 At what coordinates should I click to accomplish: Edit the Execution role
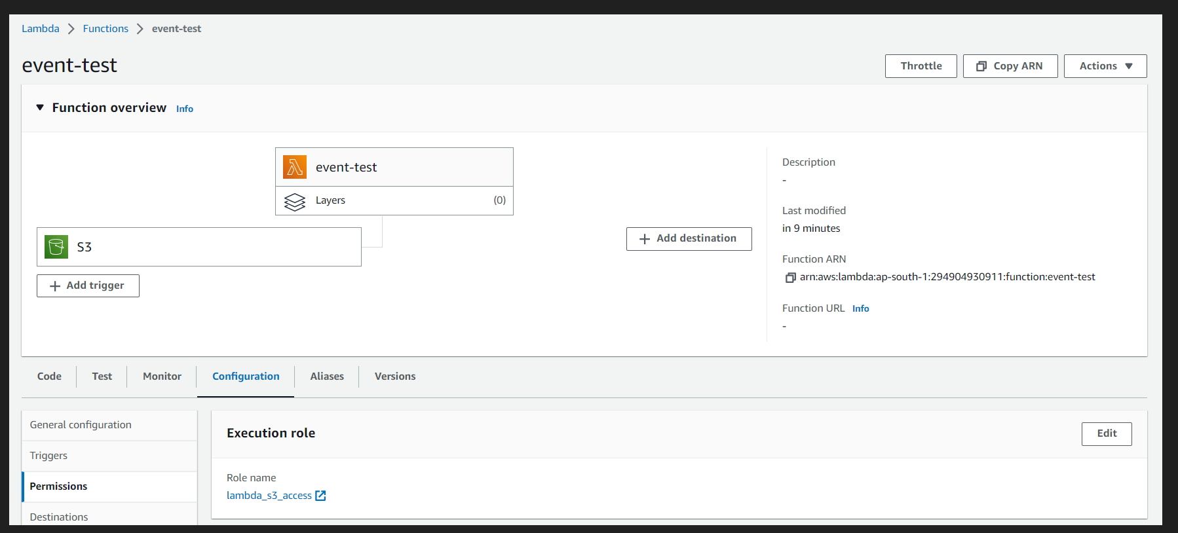[1107, 433]
